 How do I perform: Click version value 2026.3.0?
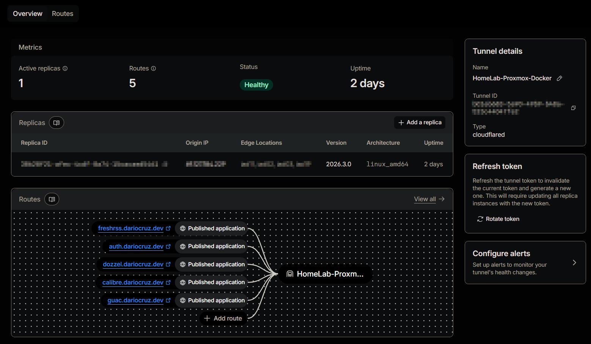coord(339,164)
